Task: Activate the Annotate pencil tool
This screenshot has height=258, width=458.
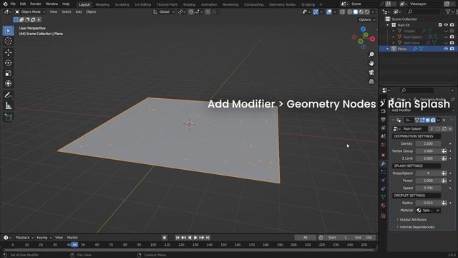Action: coord(8,95)
